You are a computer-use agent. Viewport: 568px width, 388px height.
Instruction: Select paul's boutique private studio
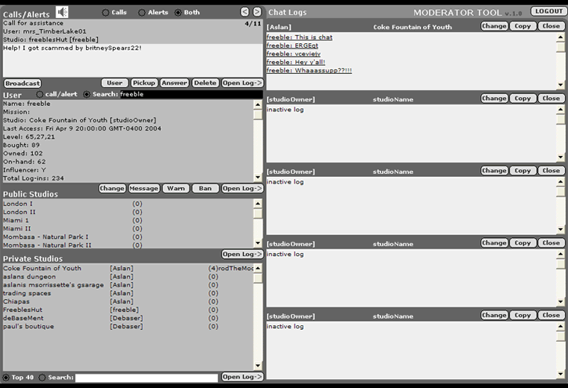click(128, 327)
